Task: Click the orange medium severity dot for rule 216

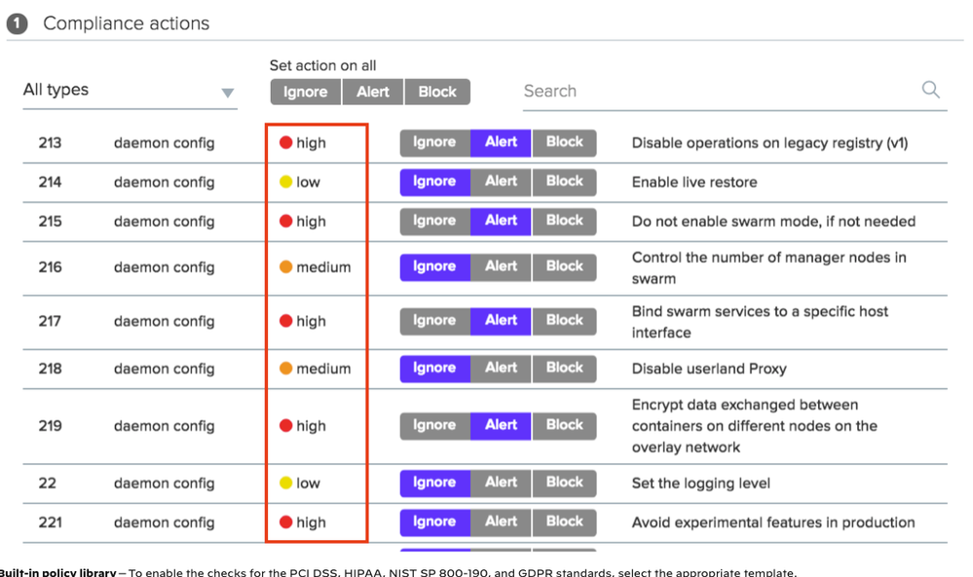Action: click(x=286, y=267)
